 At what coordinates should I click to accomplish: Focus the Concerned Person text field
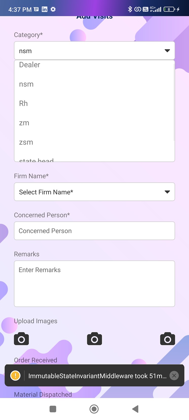click(94, 231)
